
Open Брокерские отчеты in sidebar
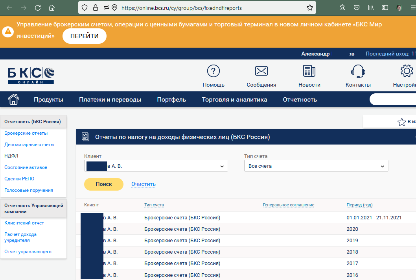point(26,133)
